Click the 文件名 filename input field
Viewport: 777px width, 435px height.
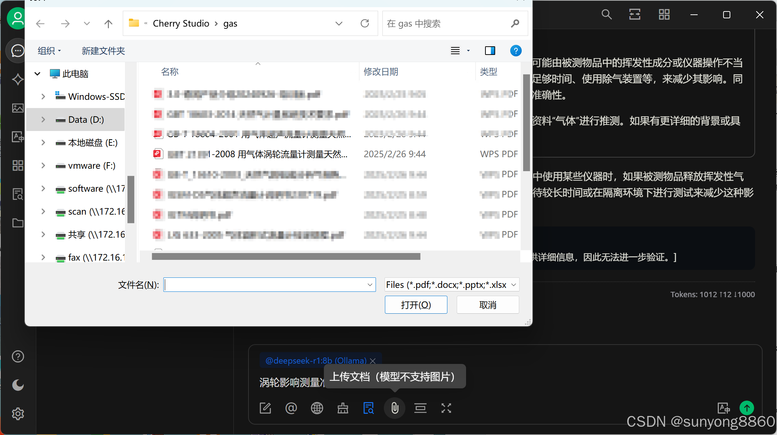coord(266,285)
